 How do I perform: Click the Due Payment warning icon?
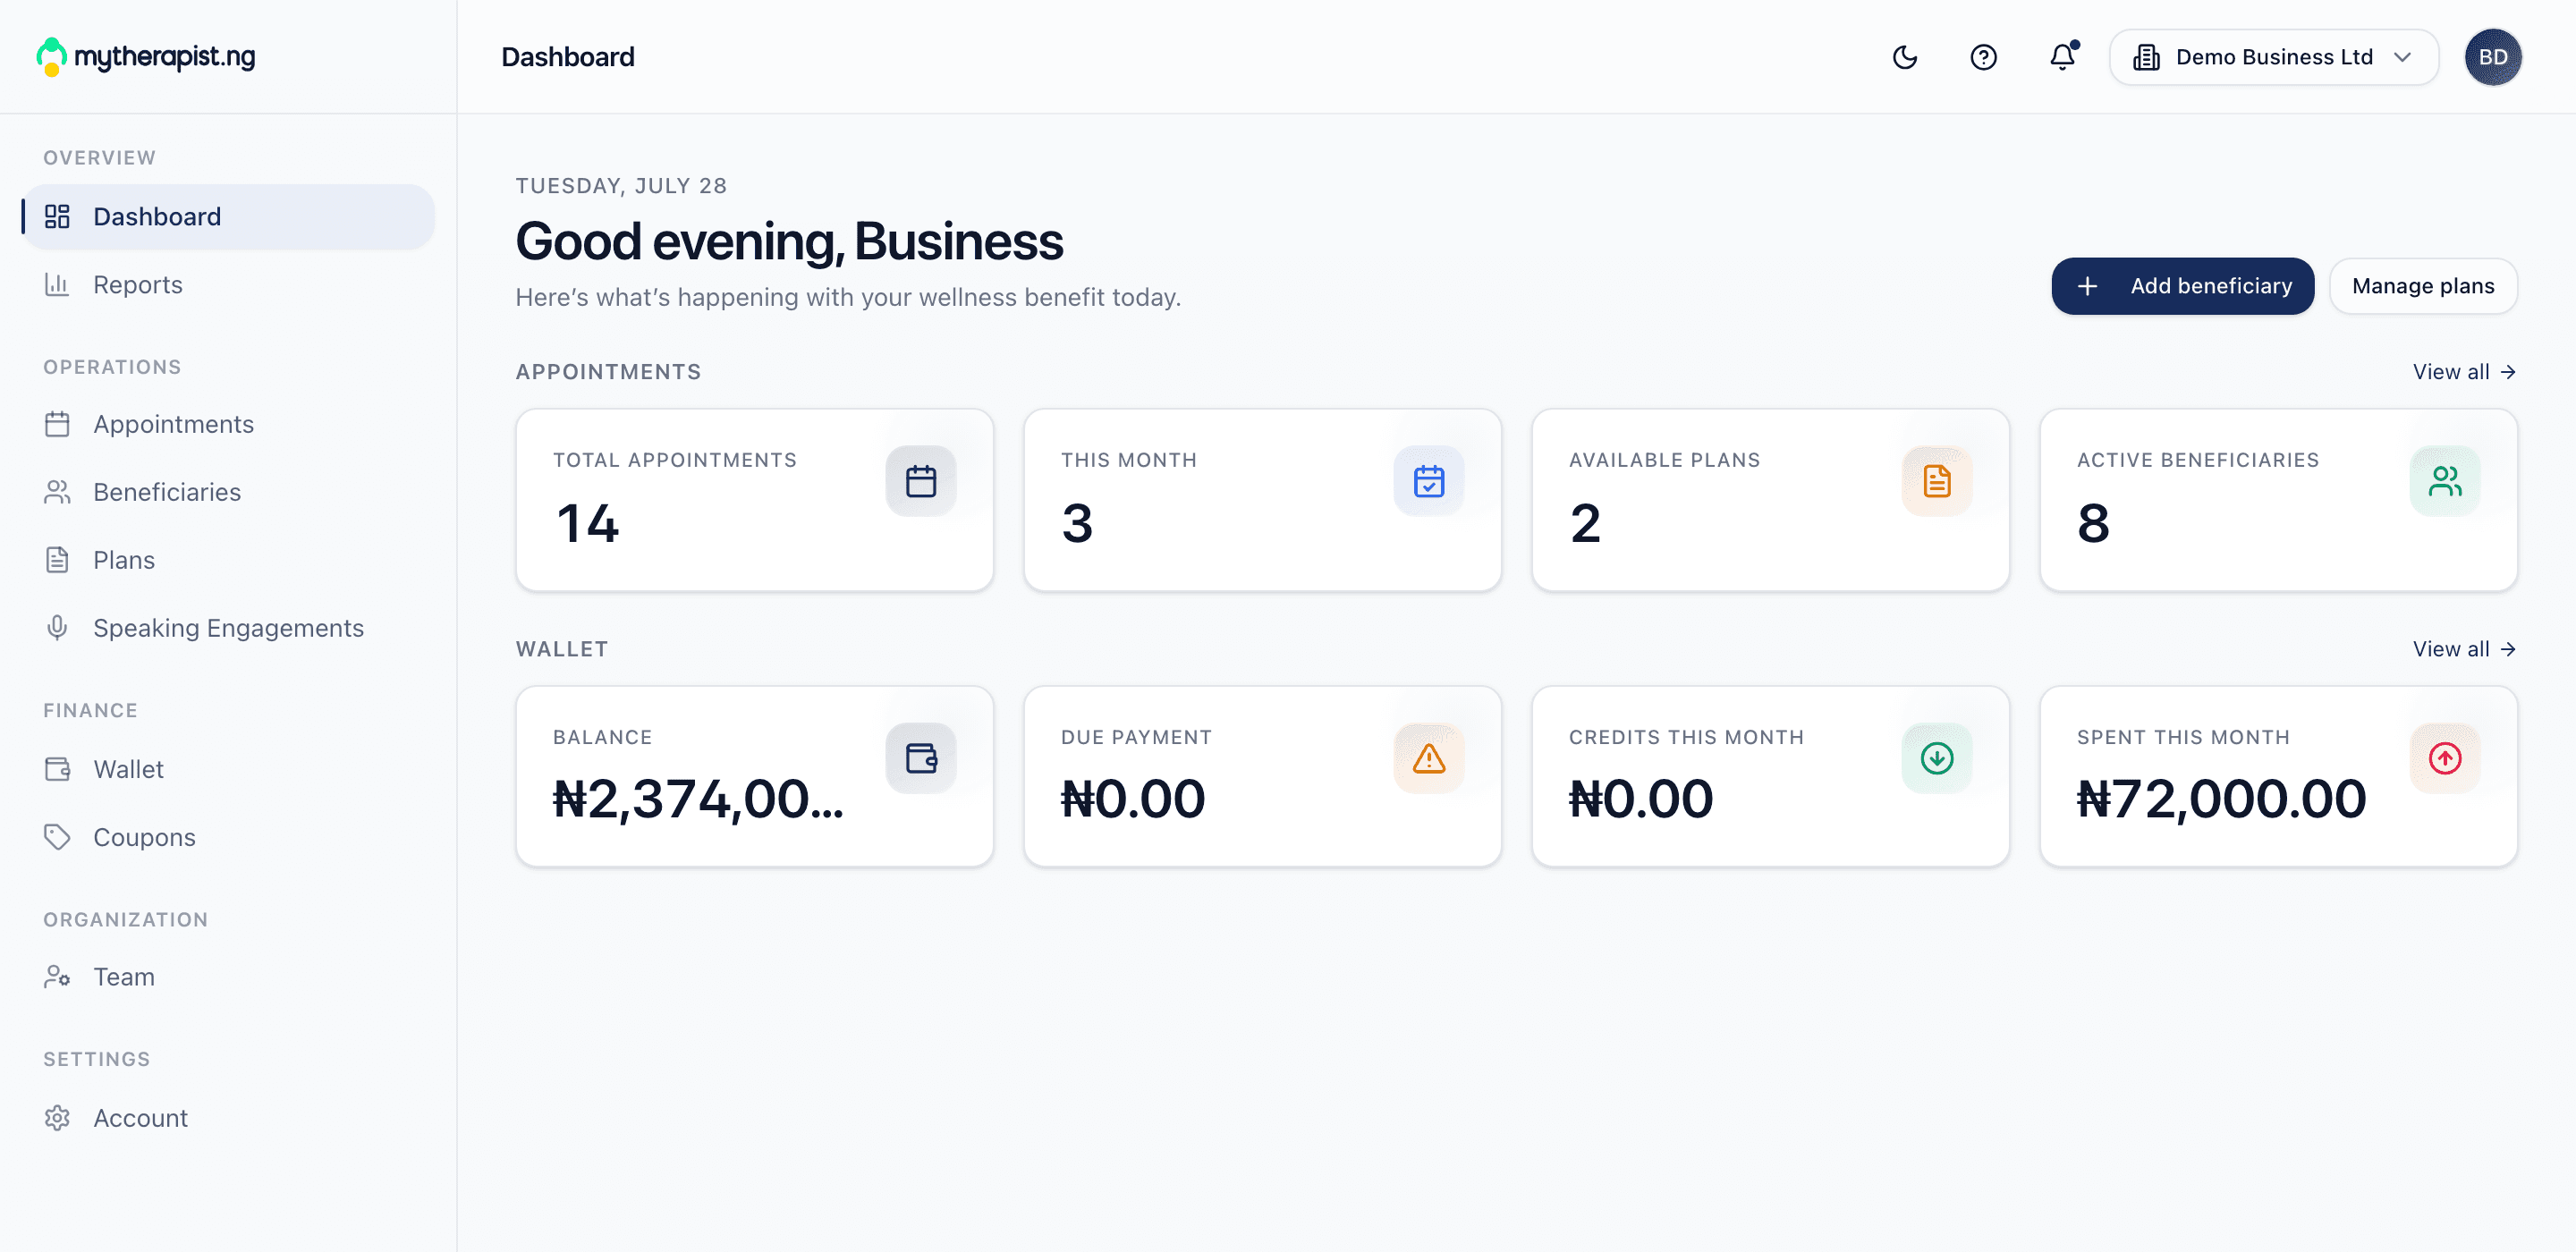coord(1428,758)
